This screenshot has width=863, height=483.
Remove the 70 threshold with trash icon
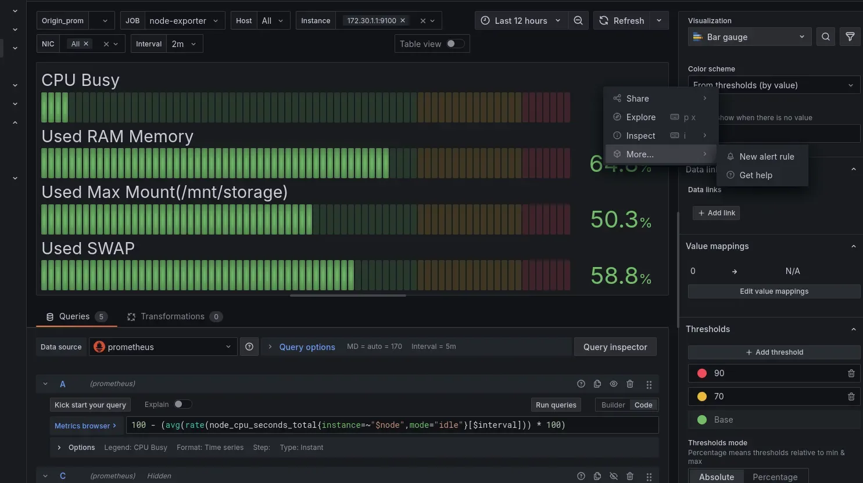tap(851, 397)
